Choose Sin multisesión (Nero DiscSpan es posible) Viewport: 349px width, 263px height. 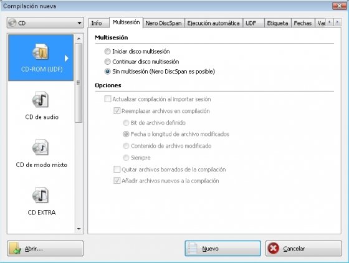click(107, 72)
